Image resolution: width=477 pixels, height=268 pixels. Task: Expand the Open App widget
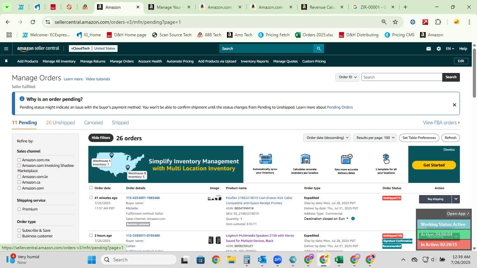[458, 214]
